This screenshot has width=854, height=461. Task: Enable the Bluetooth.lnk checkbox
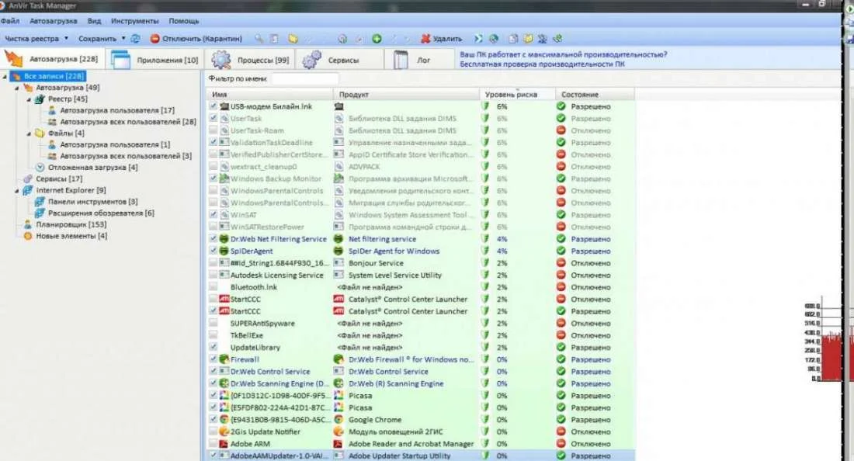point(213,287)
